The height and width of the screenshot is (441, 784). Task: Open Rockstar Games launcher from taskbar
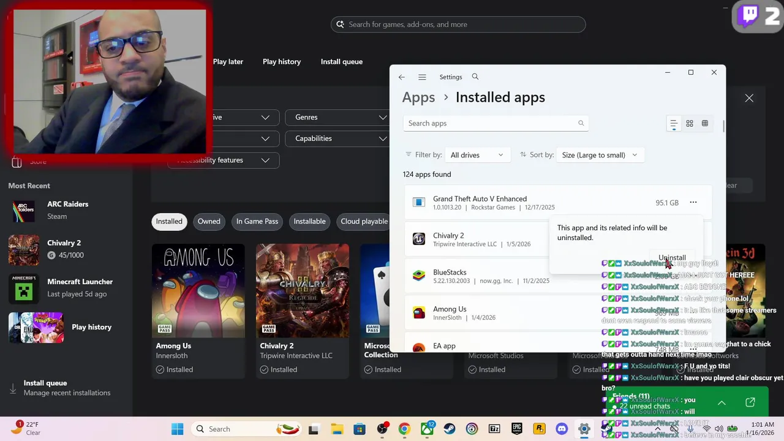539,429
